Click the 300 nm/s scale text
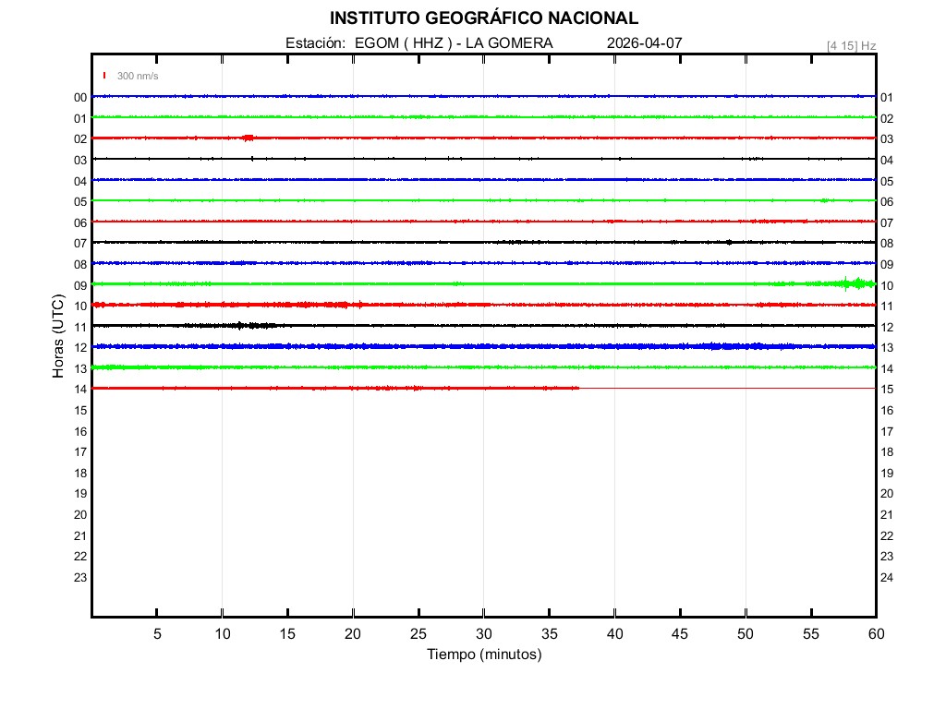 click(138, 76)
